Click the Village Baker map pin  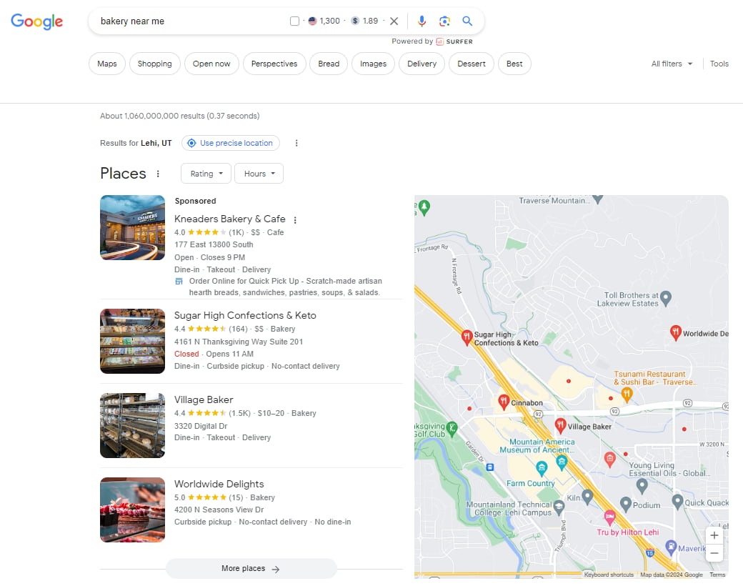tap(561, 425)
